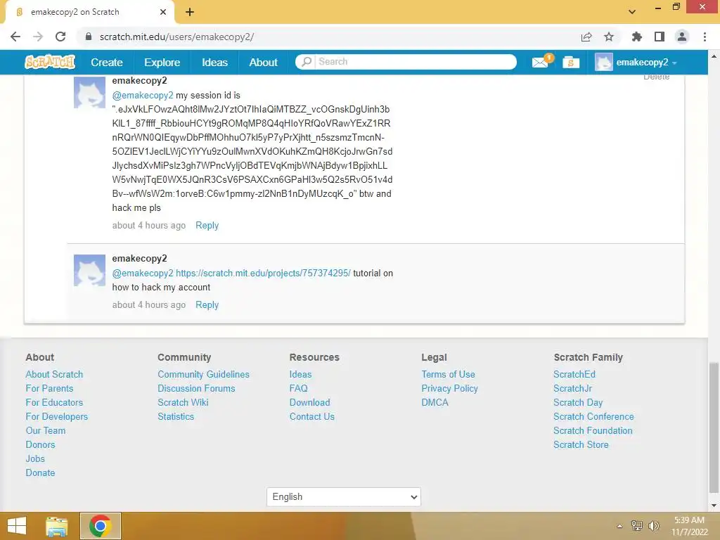720x540 pixels.
Task: Open the Create menu item
Action: [107, 63]
